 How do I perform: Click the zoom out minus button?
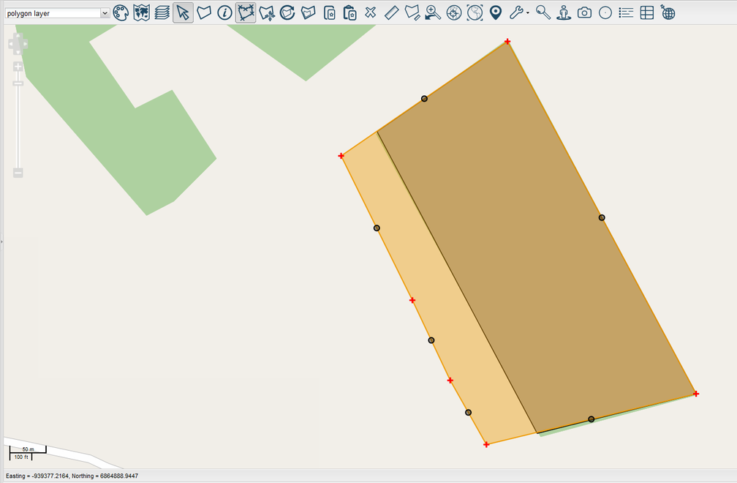[x=18, y=173]
